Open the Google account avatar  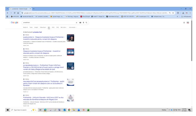coord(188,23)
